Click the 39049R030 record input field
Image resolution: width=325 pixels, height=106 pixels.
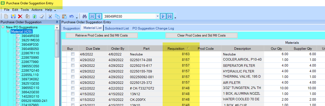[x=129, y=16]
